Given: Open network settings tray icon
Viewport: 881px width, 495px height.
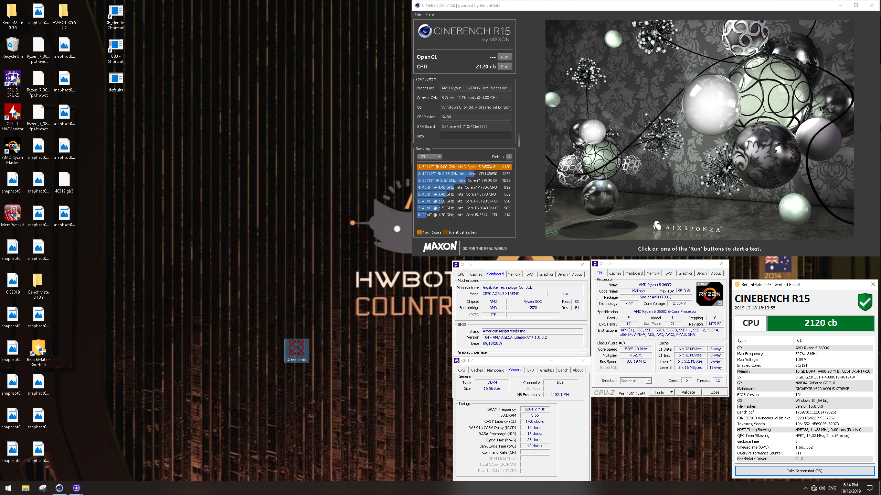Looking at the screenshot, I should point(814,488).
